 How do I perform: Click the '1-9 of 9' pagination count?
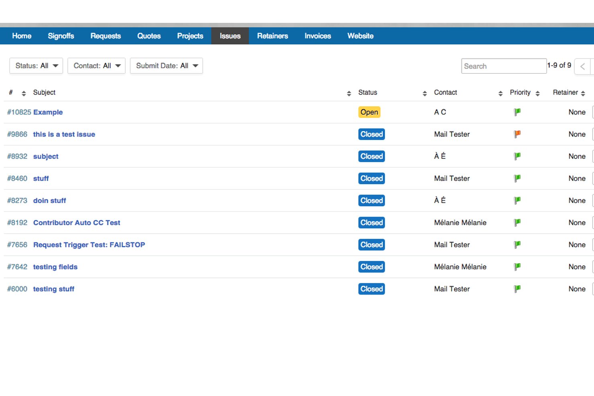pos(559,65)
